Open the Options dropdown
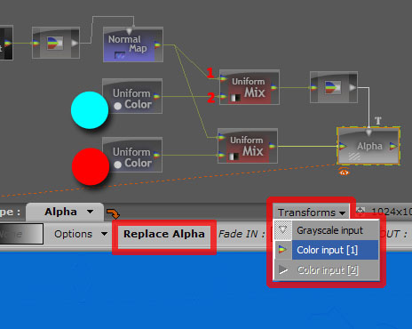The image size is (412, 329). point(80,234)
